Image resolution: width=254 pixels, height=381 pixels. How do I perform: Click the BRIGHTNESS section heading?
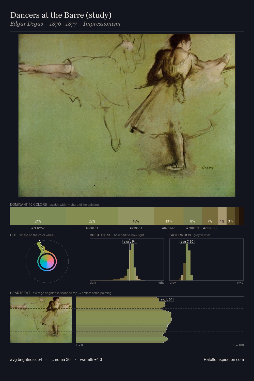(101, 235)
